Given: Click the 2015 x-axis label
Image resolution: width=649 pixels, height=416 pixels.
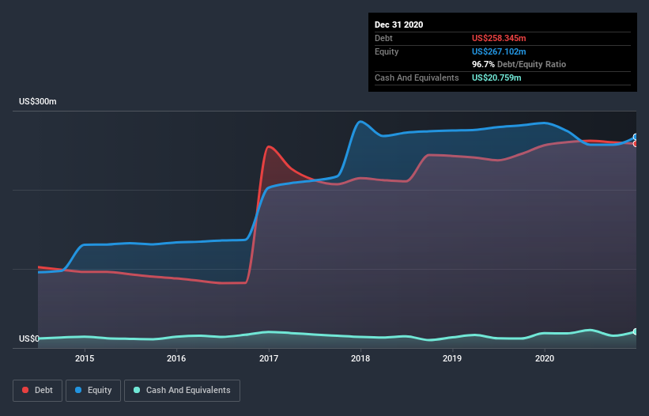Looking at the screenshot, I should click(85, 358).
